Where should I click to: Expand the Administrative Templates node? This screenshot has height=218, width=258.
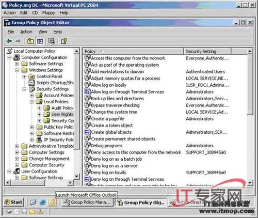(x=17, y=146)
